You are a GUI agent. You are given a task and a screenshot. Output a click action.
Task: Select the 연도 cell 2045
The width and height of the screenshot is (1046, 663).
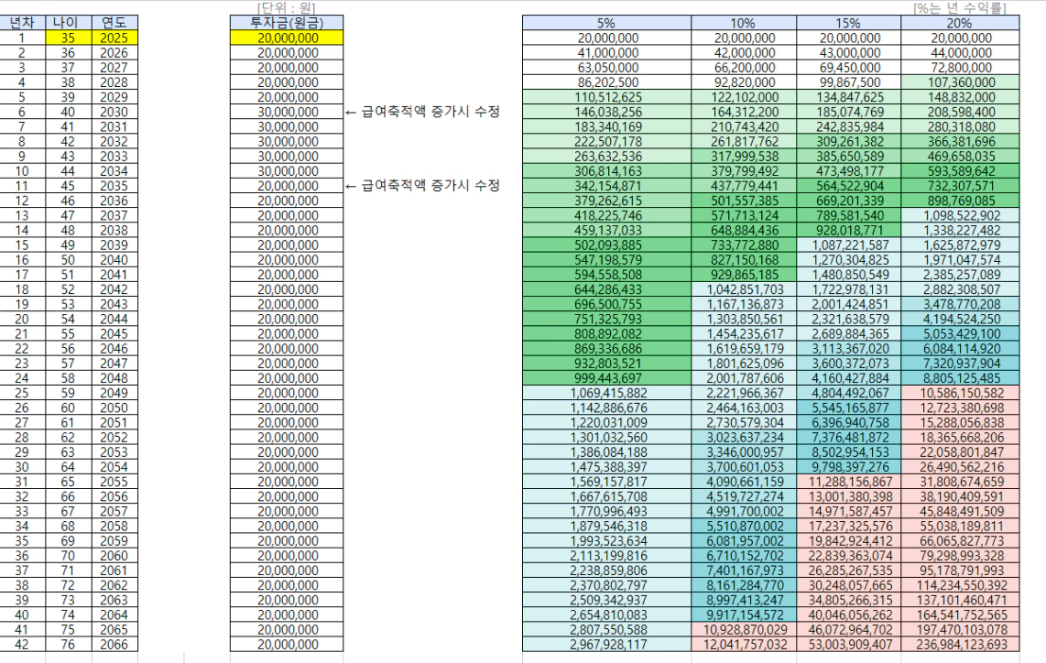[x=114, y=334]
